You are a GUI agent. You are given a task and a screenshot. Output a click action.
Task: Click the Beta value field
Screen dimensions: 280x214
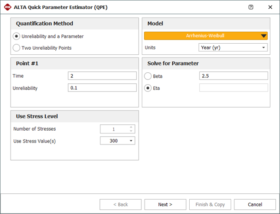click(233, 76)
